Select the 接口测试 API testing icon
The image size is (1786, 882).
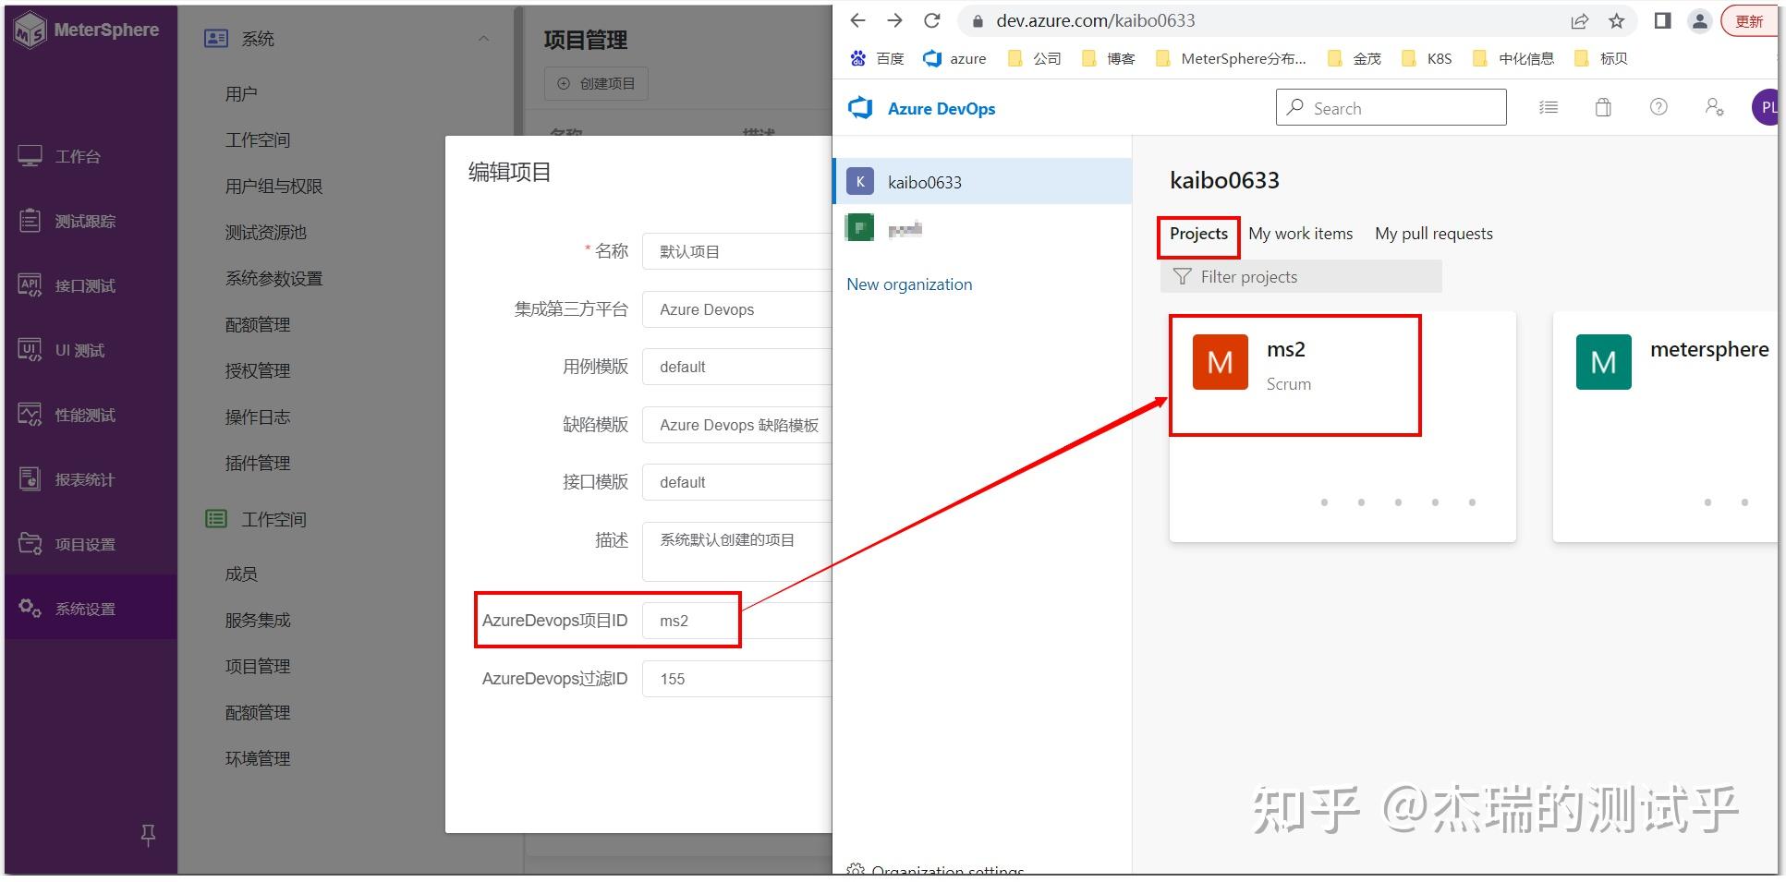pyautogui.click(x=29, y=285)
